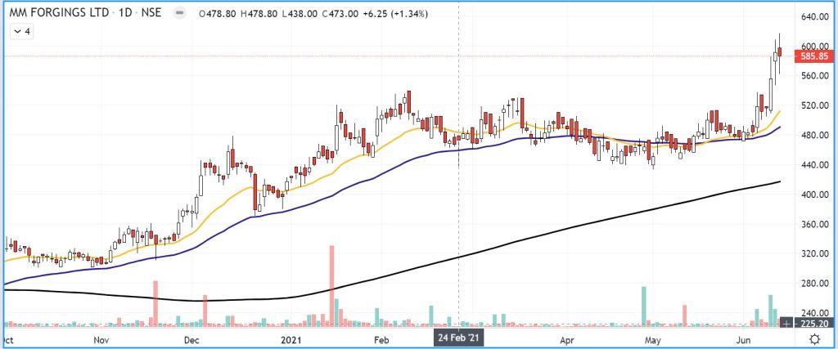Click the Apr label on time axis

565,338
